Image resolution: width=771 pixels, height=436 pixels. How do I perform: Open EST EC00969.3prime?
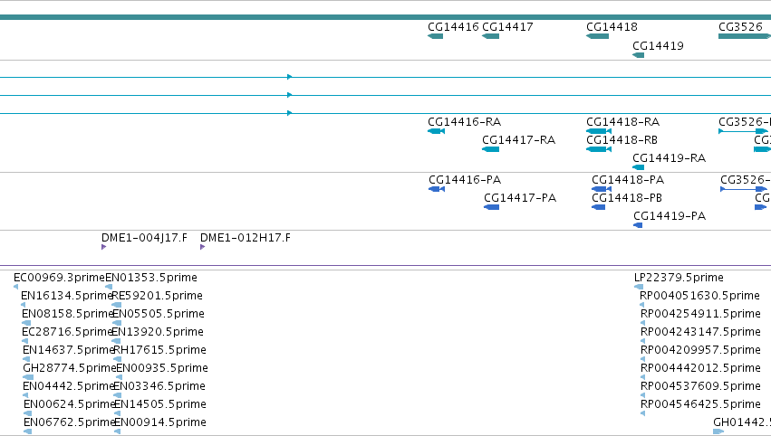click(60, 278)
